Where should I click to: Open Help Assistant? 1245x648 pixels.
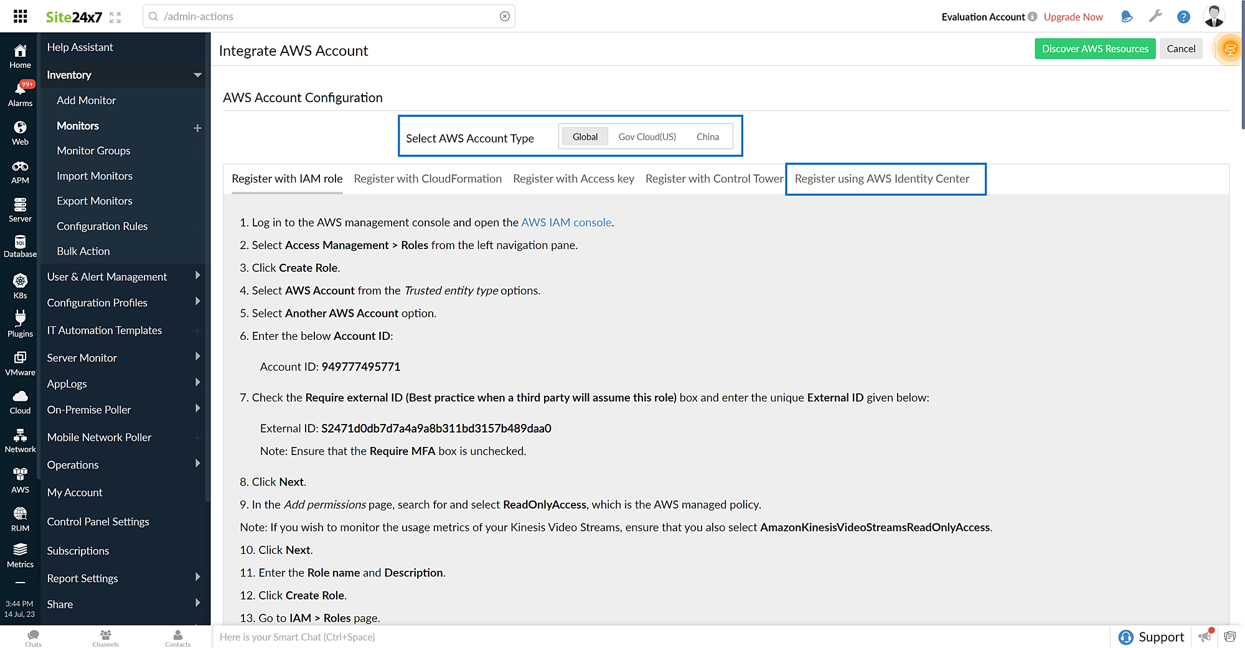(80, 47)
